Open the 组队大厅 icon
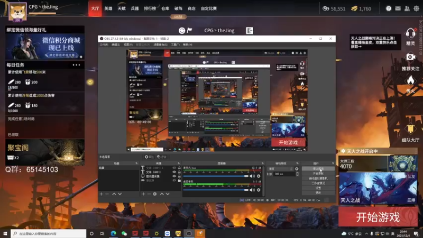This screenshot has width=423, height=238. coord(410,129)
